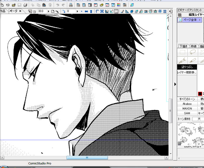Click the Paste clipboard icon
Image resolution: width=204 pixels, height=168 pixels.
(x=44, y=5)
